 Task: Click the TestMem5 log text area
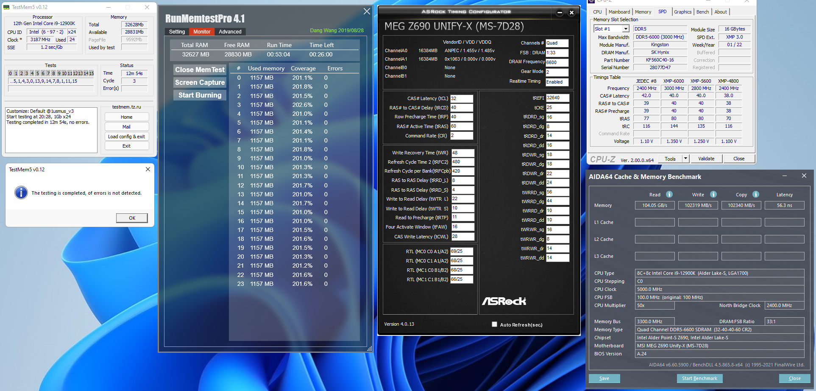[51, 130]
